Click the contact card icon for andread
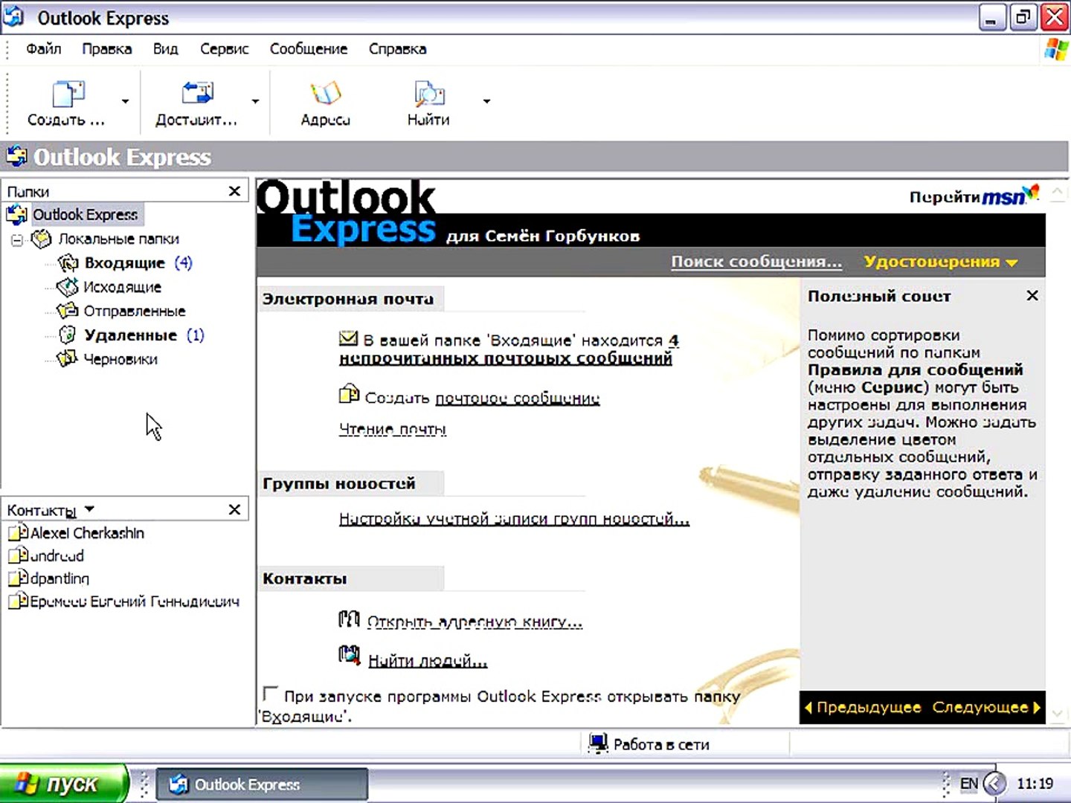This screenshot has width=1071, height=803. 18,555
